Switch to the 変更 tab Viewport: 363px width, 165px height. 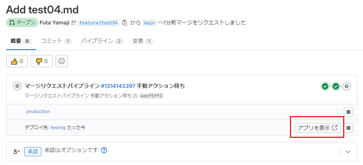click(142, 41)
